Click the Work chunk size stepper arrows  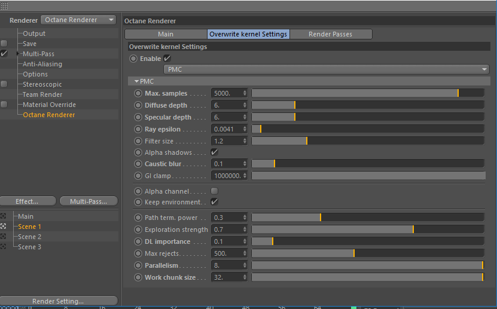pos(245,277)
